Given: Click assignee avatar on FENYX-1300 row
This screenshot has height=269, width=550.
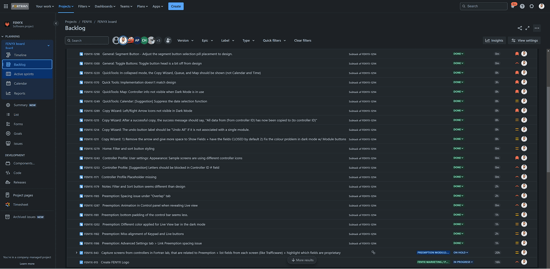Looking at the screenshot, I should [x=524, y=63].
